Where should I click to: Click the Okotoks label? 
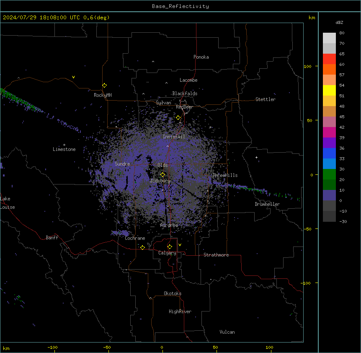click(x=173, y=293)
